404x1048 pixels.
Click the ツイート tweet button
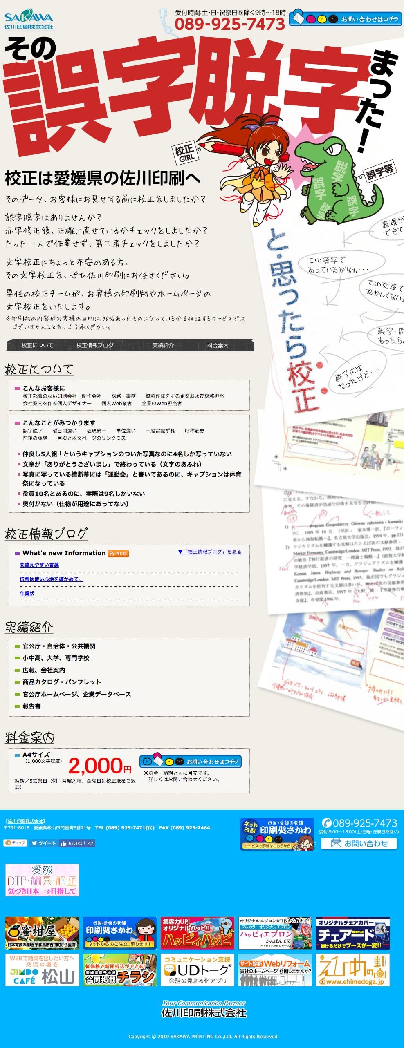[x=43, y=843]
